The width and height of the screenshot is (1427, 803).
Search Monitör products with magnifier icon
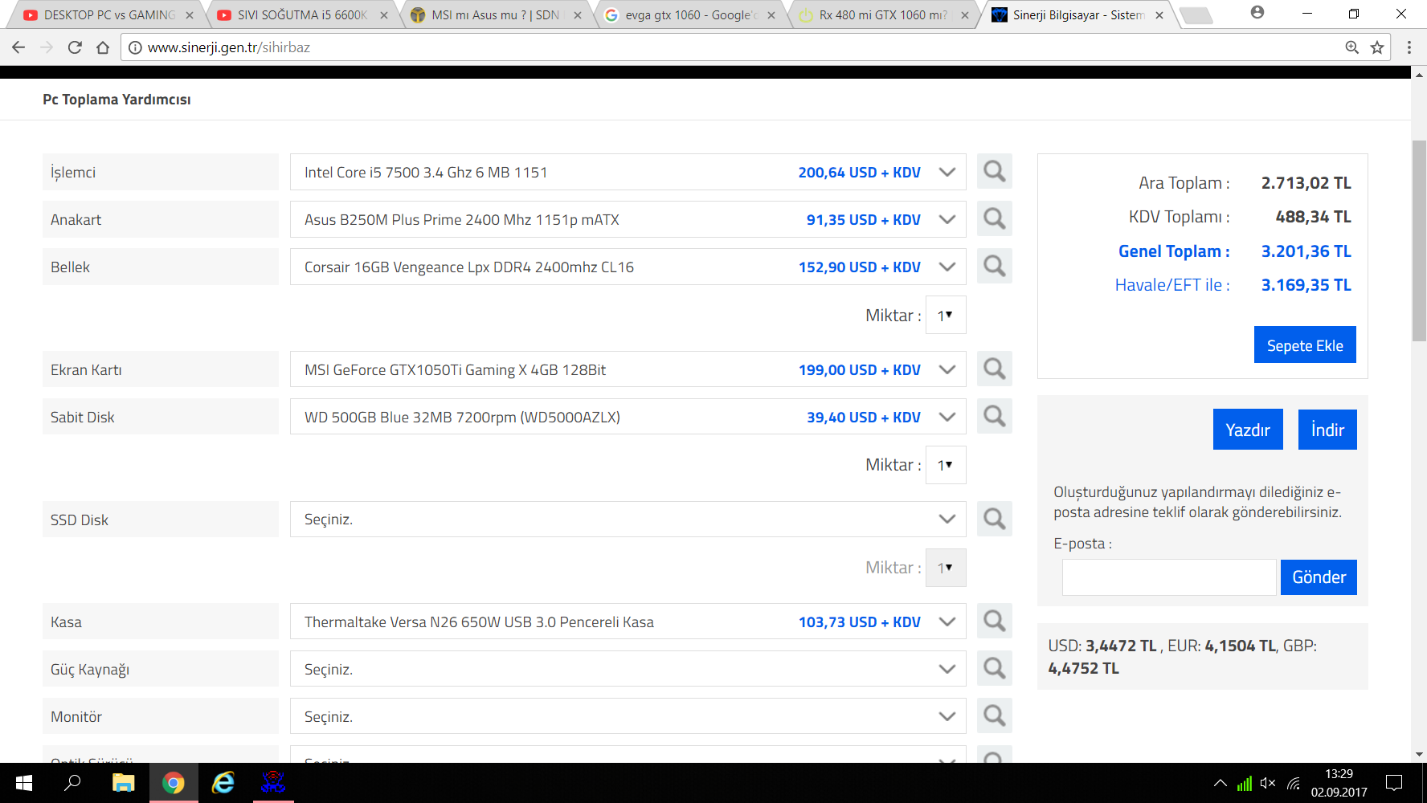point(995,716)
